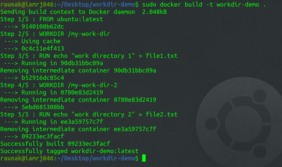Click the terminal cursor at the bottom prompt
Screen dimensions: 282x167
(144, 158)
